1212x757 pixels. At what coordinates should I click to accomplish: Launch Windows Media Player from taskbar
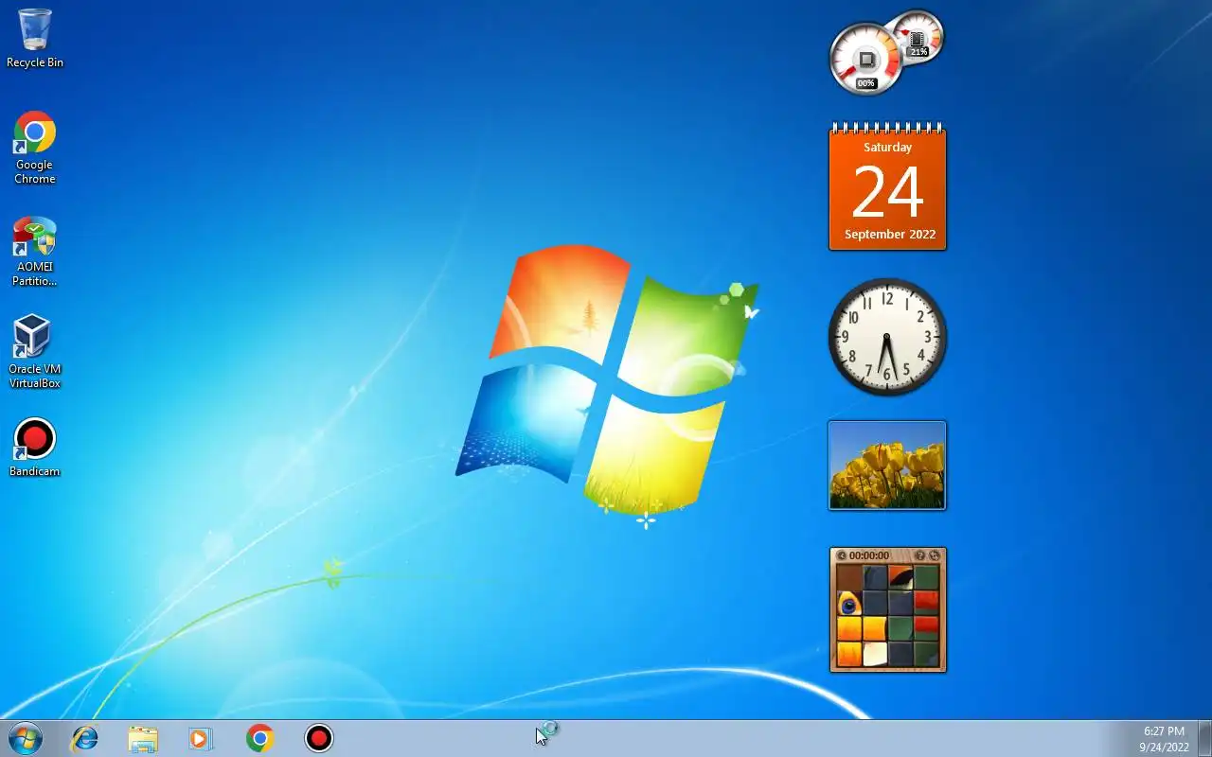201,738
